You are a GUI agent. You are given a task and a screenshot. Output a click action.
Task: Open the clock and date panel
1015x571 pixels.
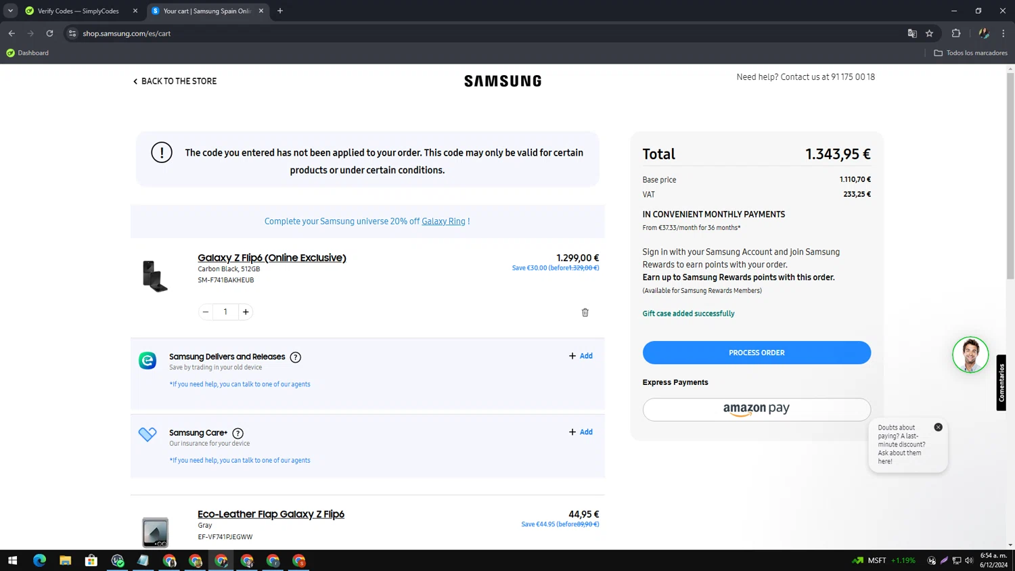pos(993,560)
